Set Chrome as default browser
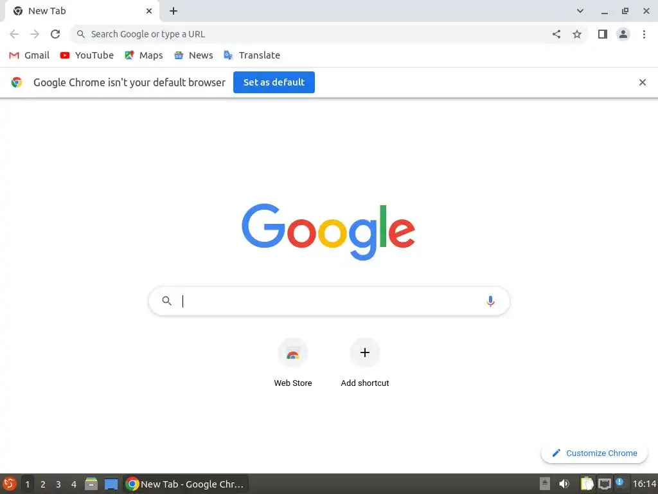Image resolution: width=658 pixels, height=494 pixels. tap(274, 82)
